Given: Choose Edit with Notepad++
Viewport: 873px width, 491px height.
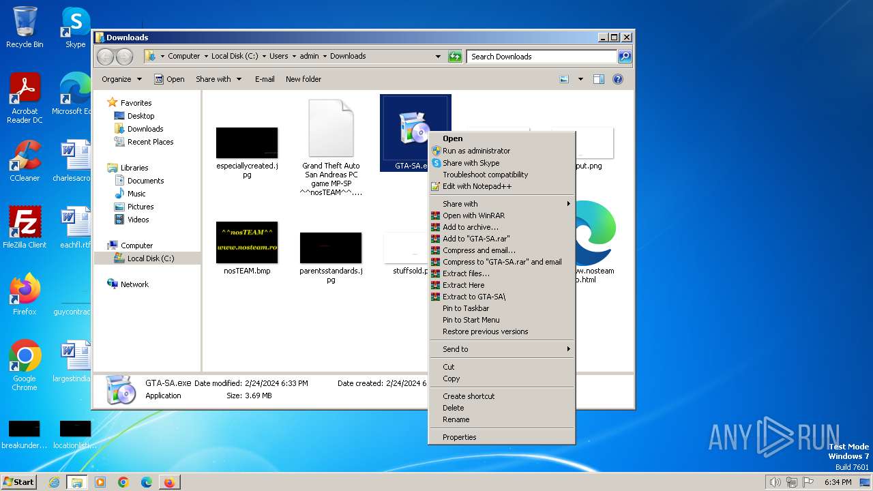Looking at the screenshot, I should click(x=502, y=186).
